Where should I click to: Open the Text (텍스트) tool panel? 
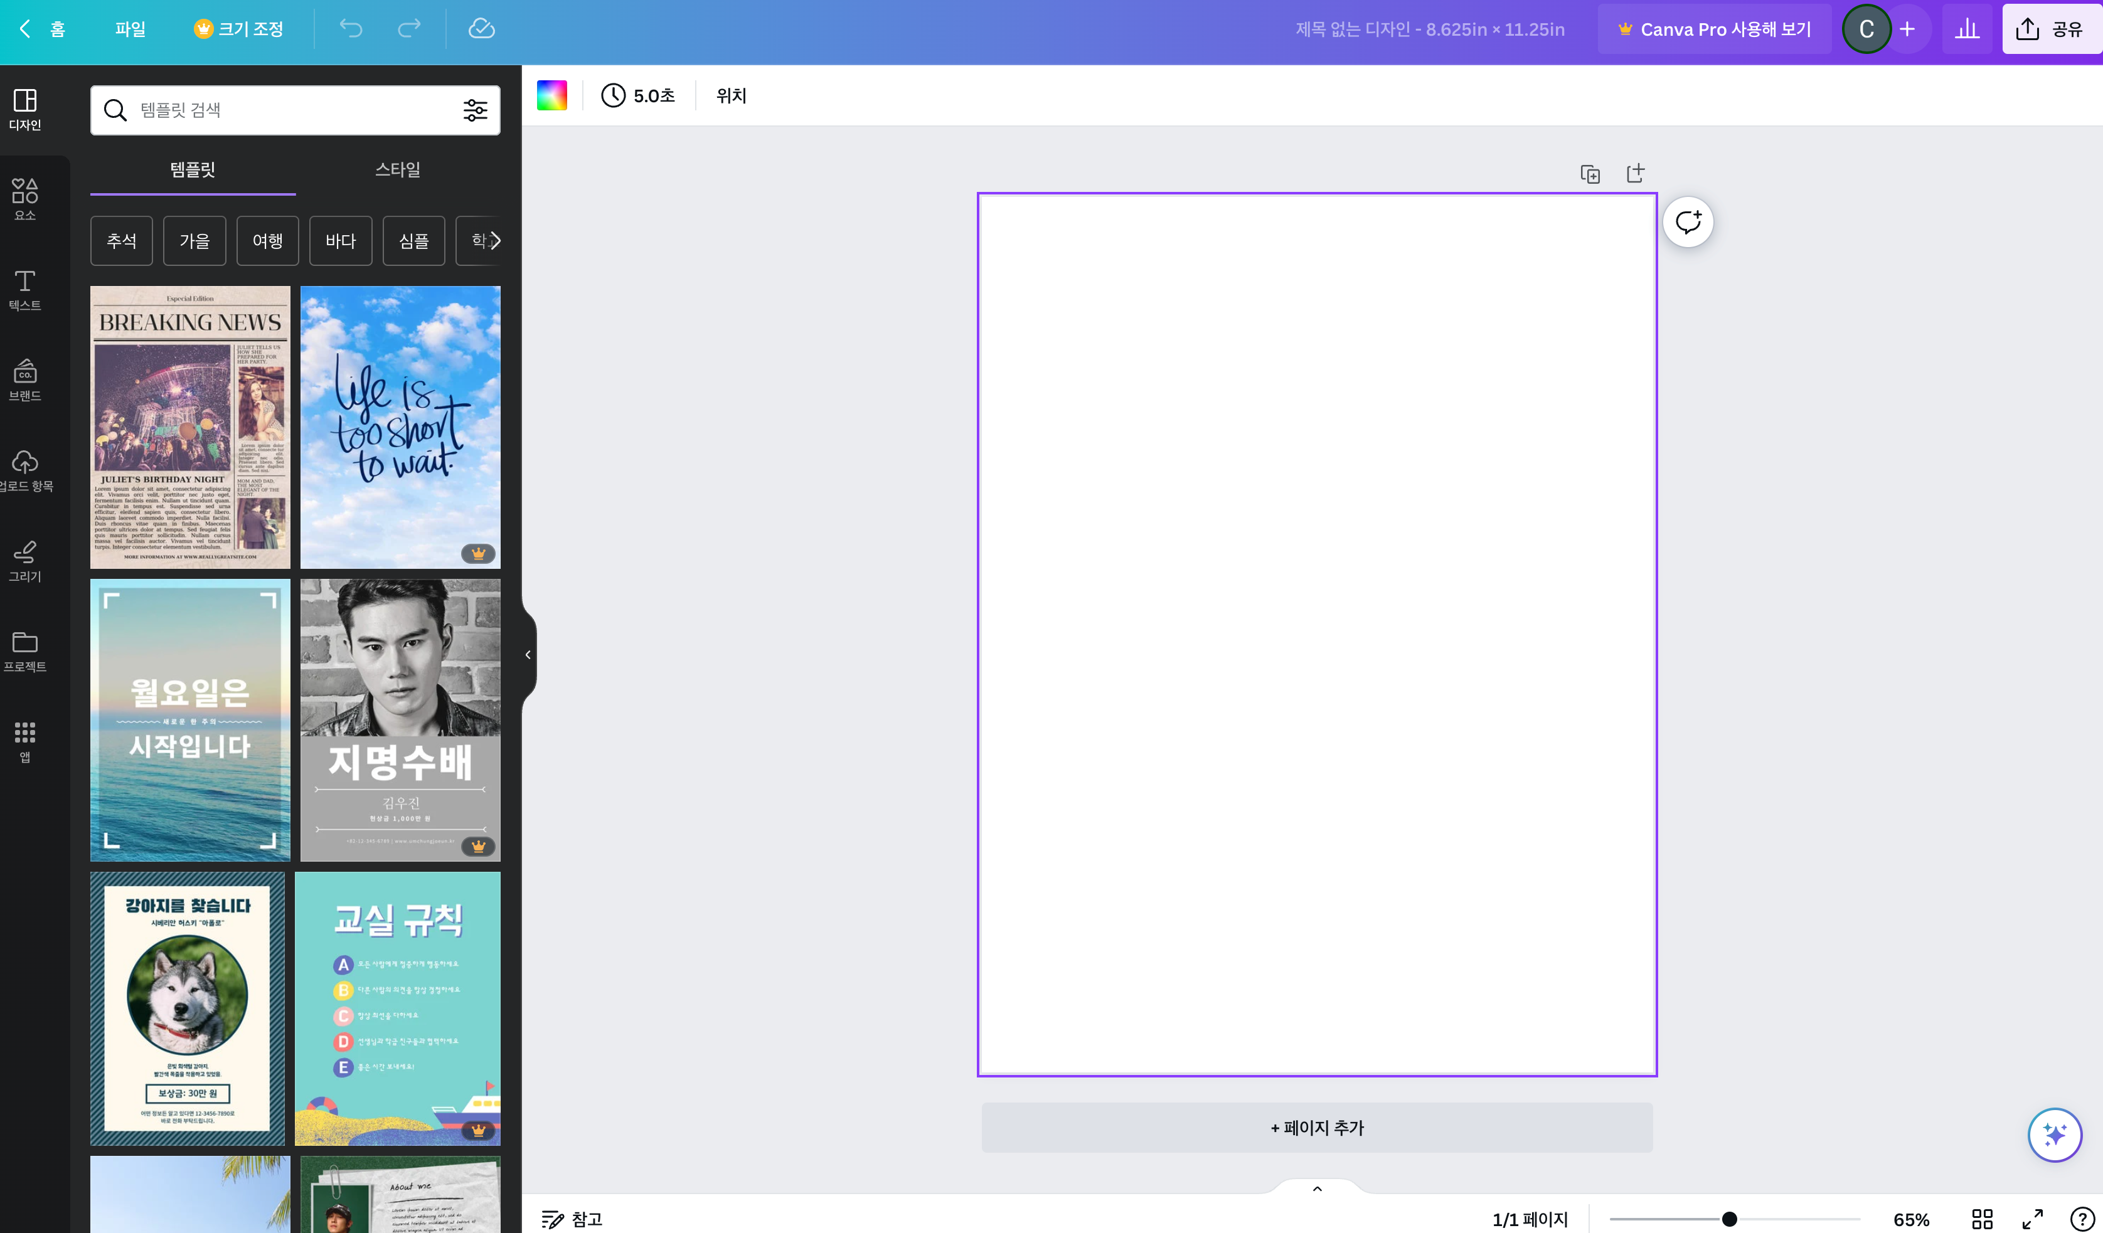pos(25,290)
